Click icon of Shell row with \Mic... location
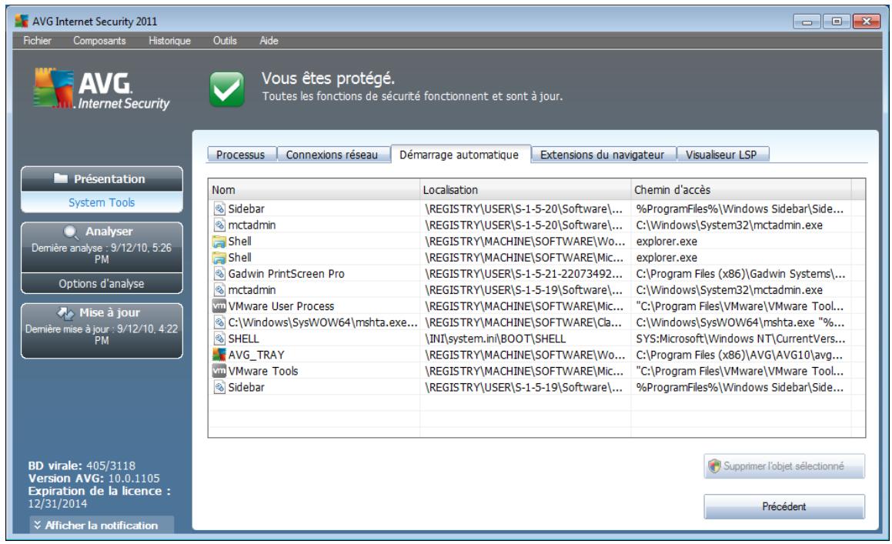 [219, 257]
